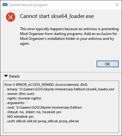Collapse the Details disclosure triangle
122x136 pixels.
pyautogui.click(x=6, y=76)
